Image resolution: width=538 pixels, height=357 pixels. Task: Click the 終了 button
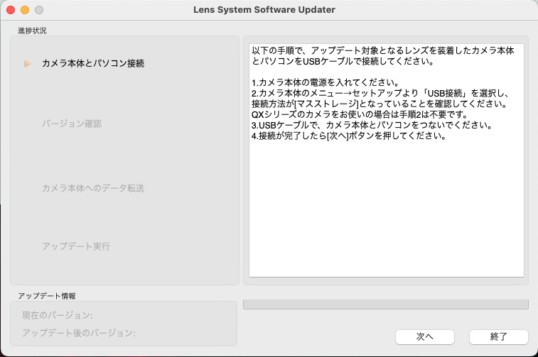click(498, 337)
